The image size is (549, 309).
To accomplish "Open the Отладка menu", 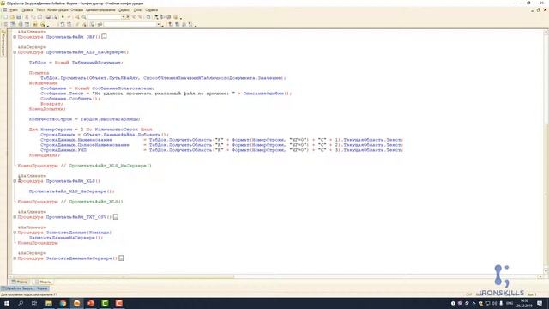I will 76,10.
